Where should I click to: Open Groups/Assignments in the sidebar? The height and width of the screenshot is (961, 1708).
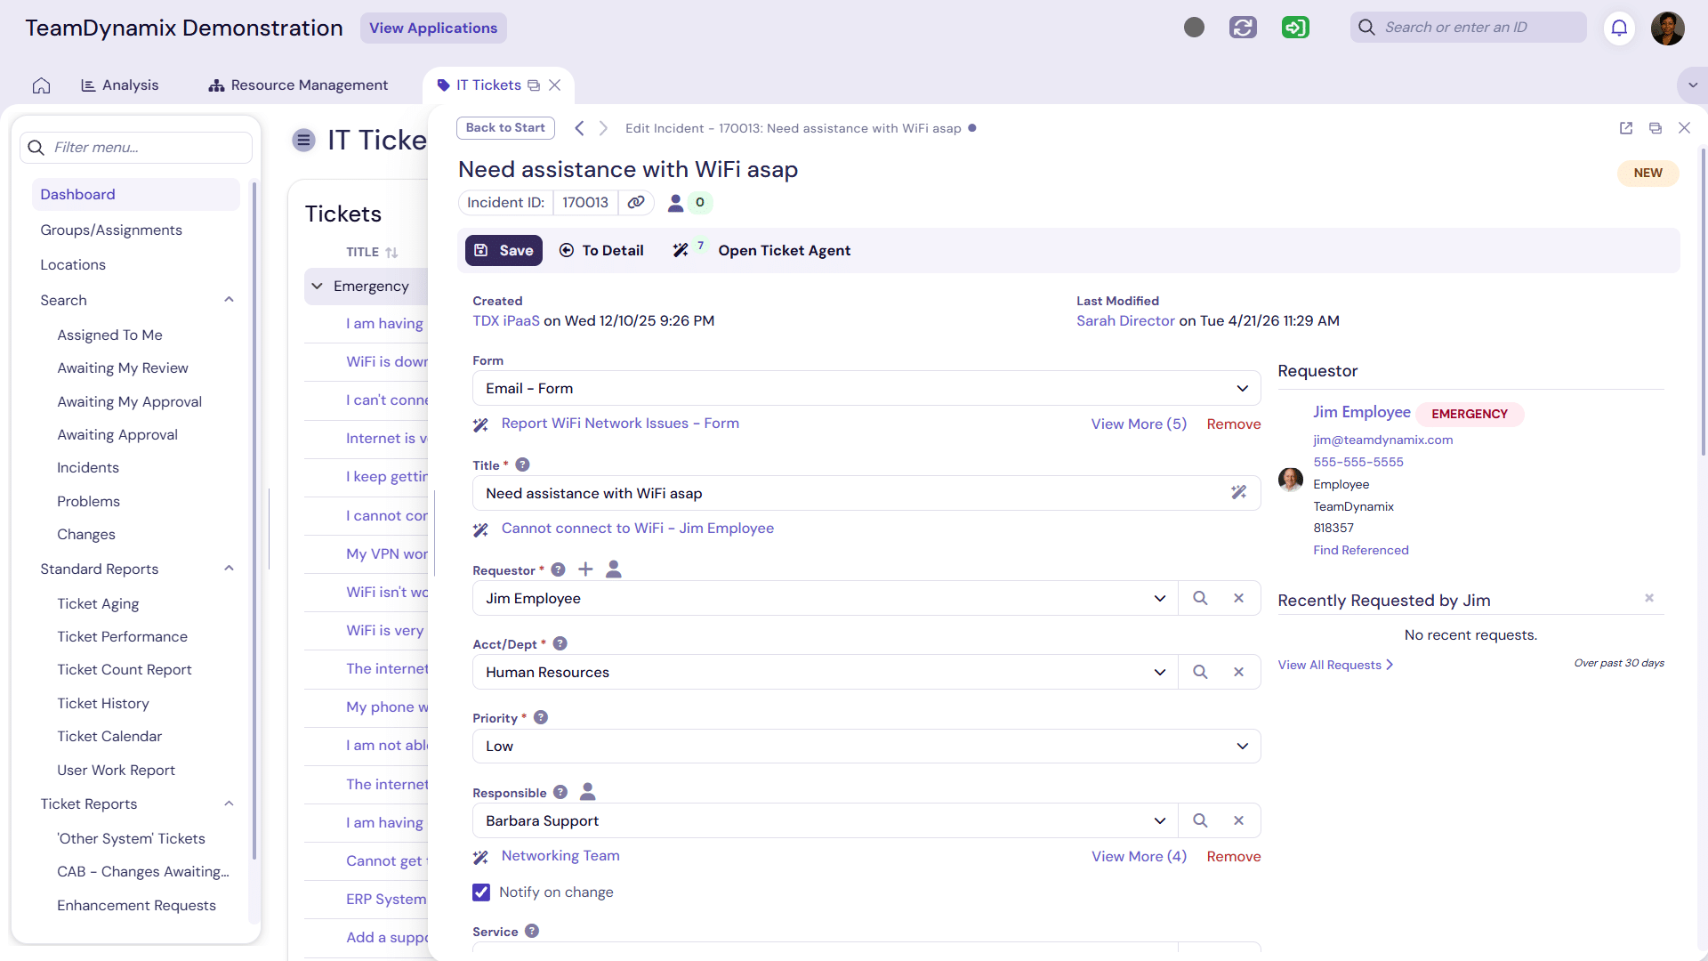111,230
